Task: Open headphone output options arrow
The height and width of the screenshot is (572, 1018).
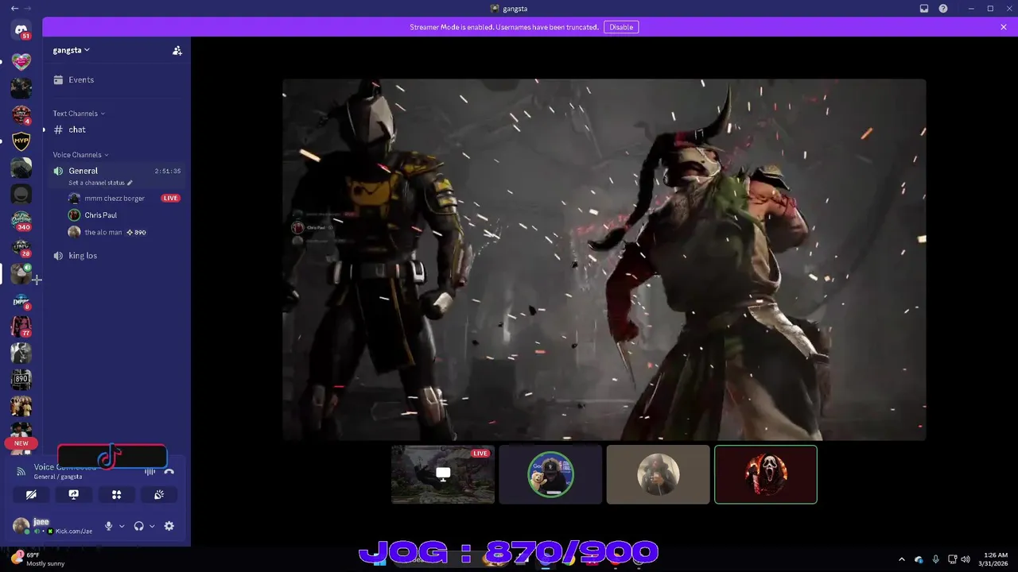Action: 152,526
